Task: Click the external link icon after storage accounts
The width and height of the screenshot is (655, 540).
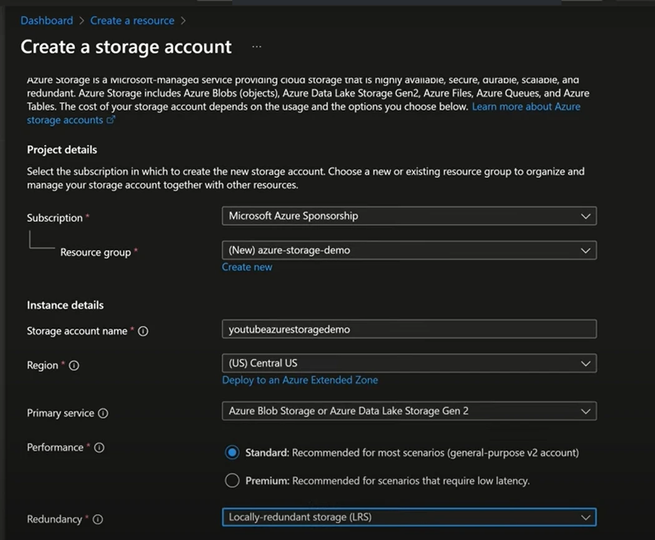Action: [111, 120]
